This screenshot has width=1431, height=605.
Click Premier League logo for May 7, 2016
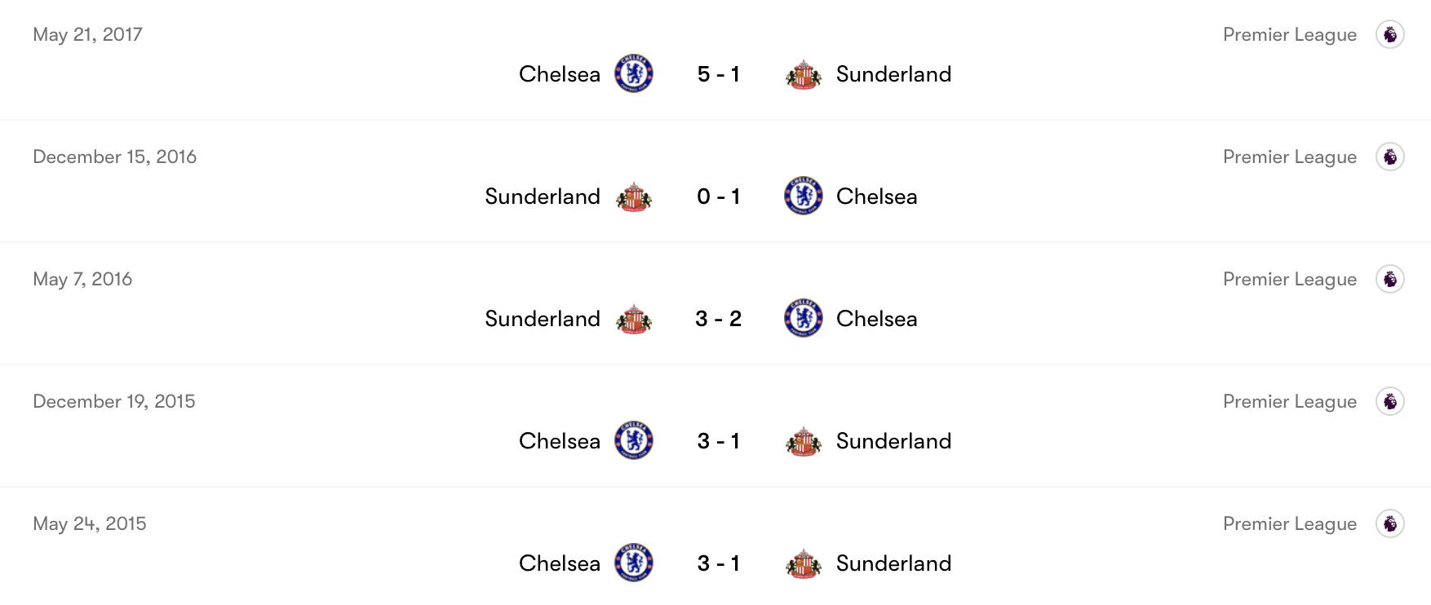[1390, 279]
